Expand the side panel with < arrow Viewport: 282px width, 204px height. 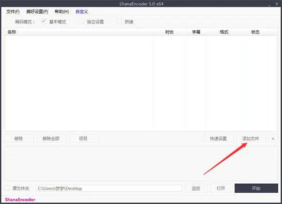pos(273,139)
